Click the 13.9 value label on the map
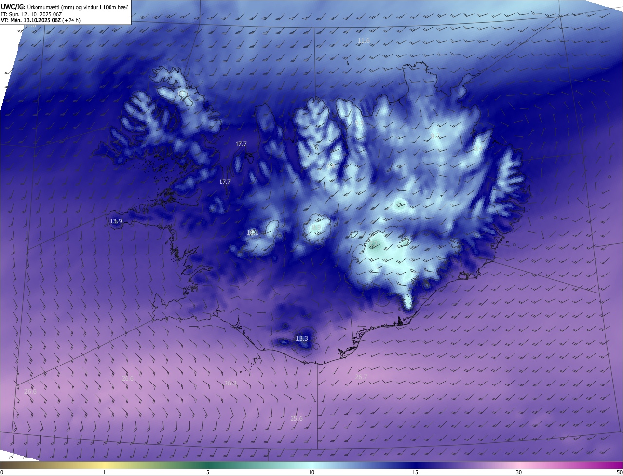 [x=116, y=221]
